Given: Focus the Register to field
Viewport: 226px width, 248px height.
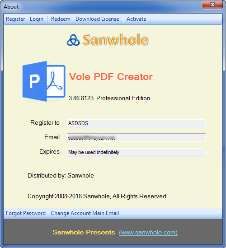Looking at the screenshot, I should [x=137, y=123].
